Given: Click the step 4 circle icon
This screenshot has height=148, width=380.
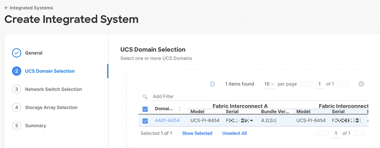Looking at the screenshot, I should pos(17,107).
